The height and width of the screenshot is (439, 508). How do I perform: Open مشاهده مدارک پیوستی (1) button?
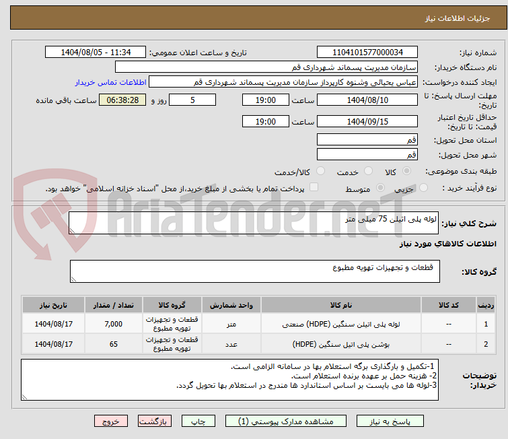click(286, 421)
